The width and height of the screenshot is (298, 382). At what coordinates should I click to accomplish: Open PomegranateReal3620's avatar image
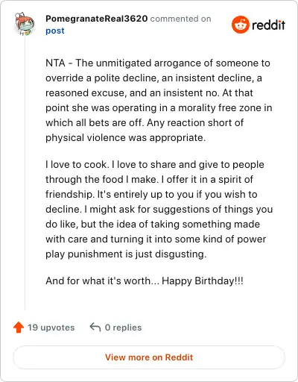[x=25, y=24]
